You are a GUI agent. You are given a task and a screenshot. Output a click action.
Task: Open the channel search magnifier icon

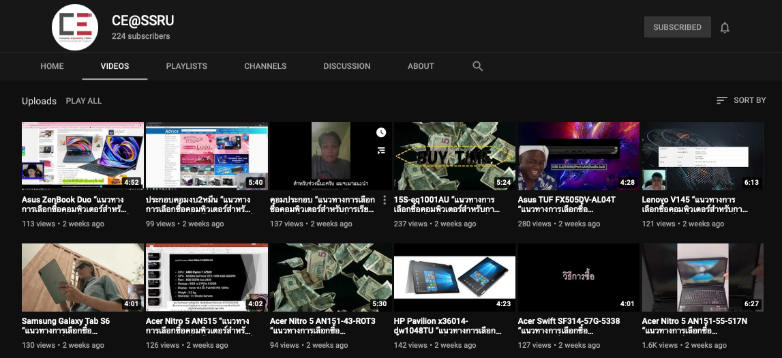coord(477,66)
